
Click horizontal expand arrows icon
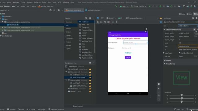113,22
